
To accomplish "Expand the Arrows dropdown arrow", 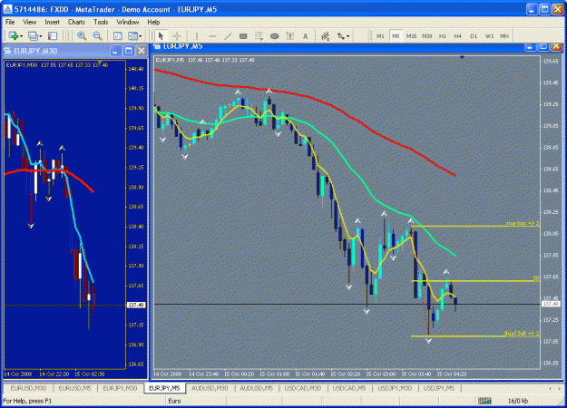I will pyautogui.click(x=347, y=36).
